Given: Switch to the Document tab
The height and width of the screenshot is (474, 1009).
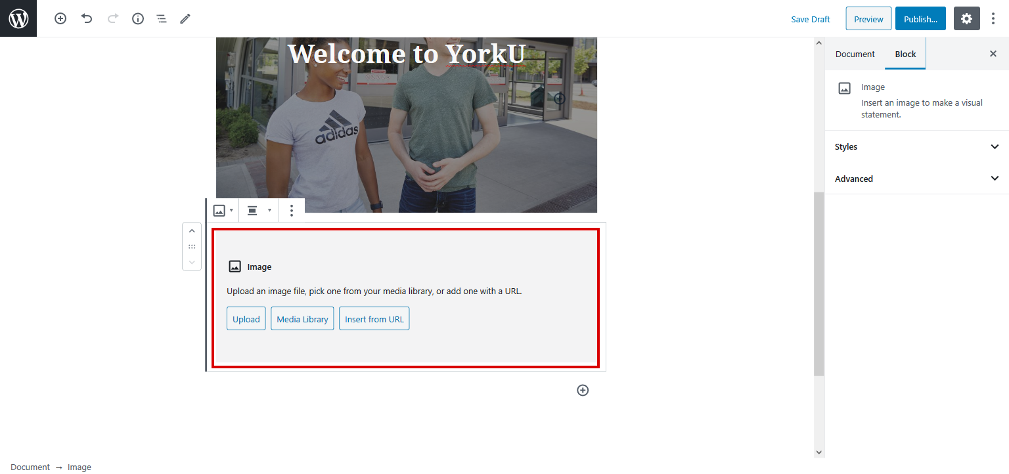Looking at the screenshot, I should click(x=855, y=54).
